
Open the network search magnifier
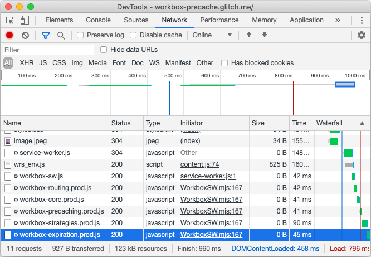61,35
